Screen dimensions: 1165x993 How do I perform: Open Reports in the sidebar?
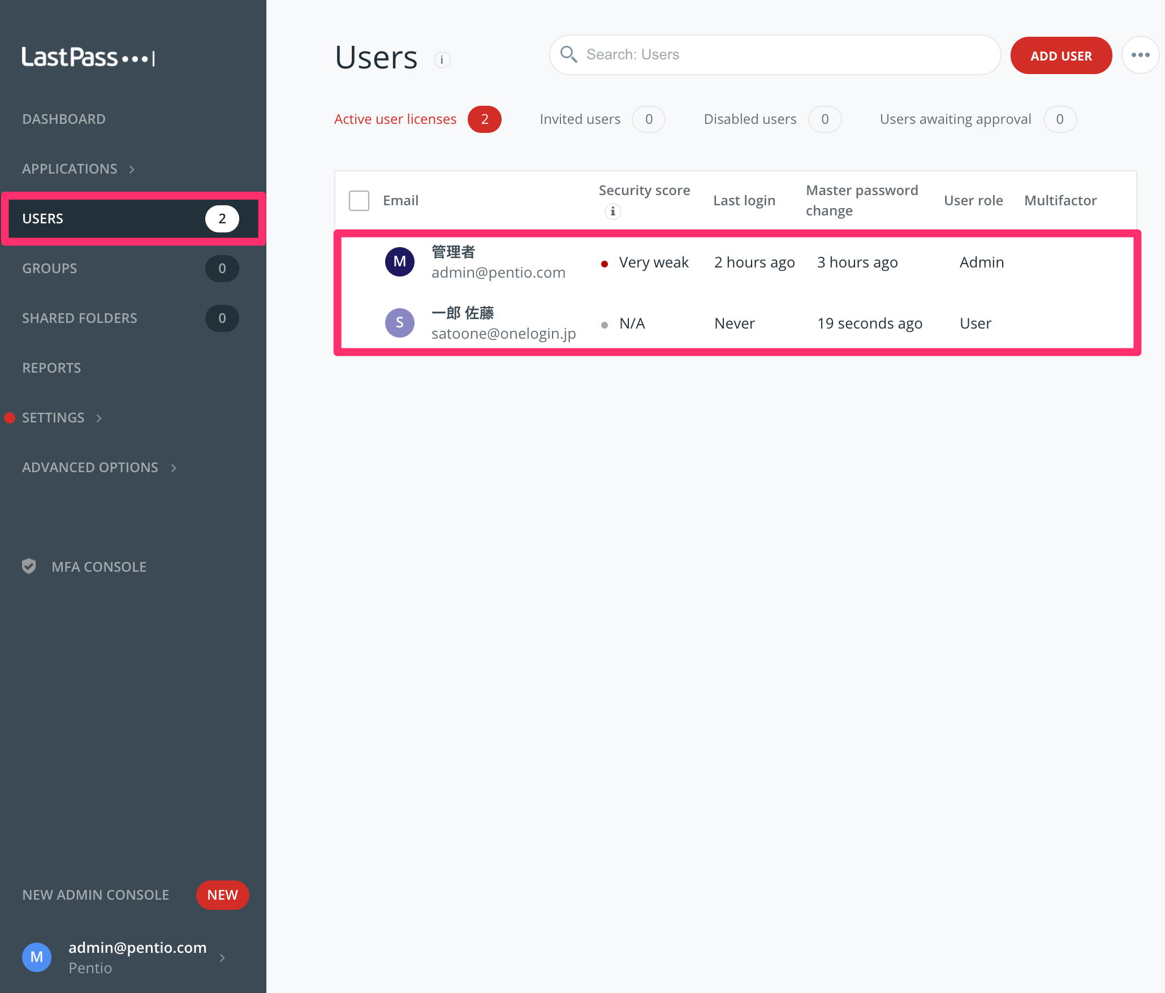click(51, 368)
